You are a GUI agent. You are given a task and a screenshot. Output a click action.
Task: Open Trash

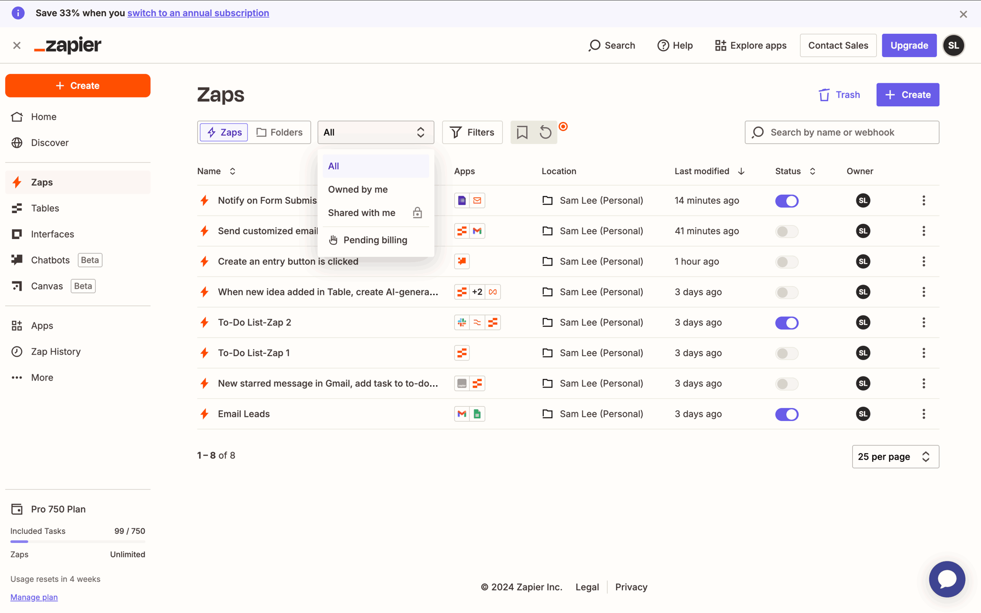(x=839, y=95)
